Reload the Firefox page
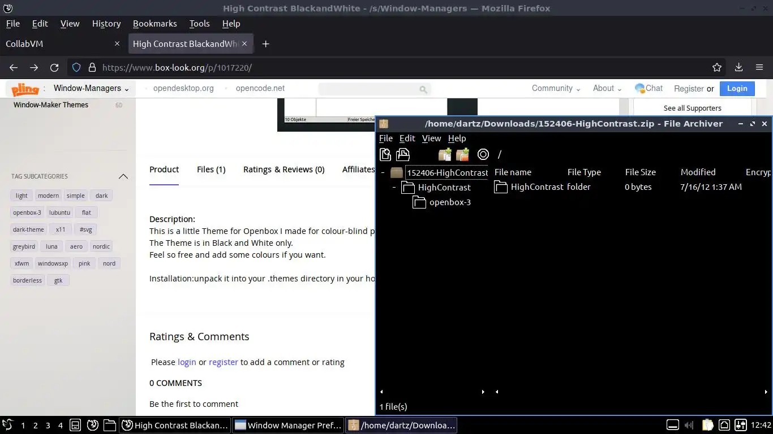Image resolution: width=773 pixels, height=434 pixels. pyautogui.click(x=54, y=67)
